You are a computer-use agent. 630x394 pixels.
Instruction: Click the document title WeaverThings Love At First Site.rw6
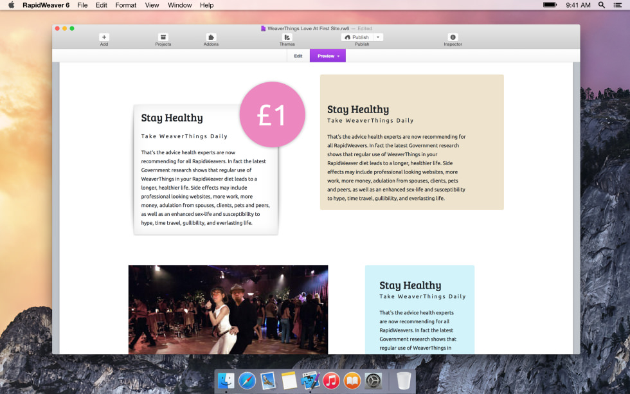tap(308, 28)
